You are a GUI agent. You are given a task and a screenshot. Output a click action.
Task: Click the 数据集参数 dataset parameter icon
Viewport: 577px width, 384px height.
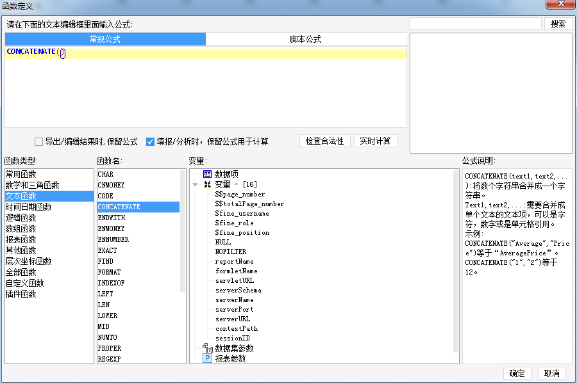(208, 348)
